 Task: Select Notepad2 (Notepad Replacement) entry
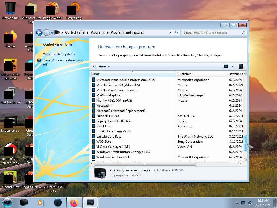point(121,111)
